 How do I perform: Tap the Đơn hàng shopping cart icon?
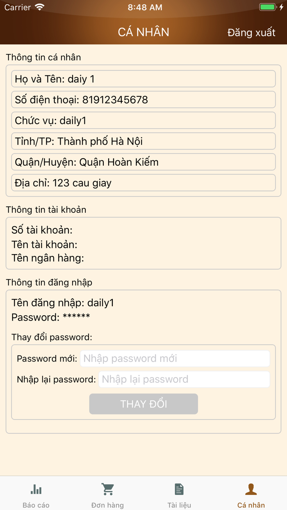click(107, 489)
